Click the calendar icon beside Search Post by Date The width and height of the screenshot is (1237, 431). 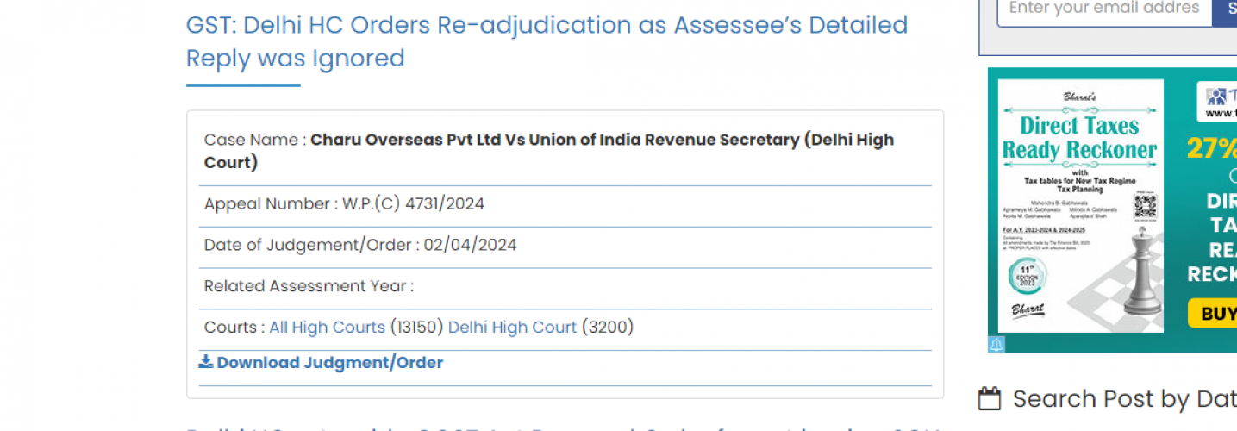[x=990, y=399]
